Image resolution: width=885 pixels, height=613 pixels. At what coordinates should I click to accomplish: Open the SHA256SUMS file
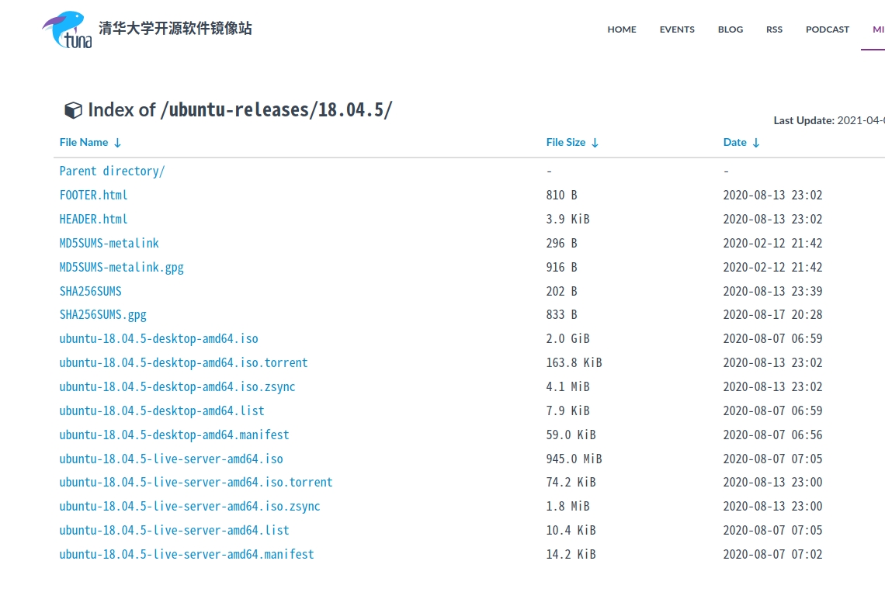(x=91, y=291)
